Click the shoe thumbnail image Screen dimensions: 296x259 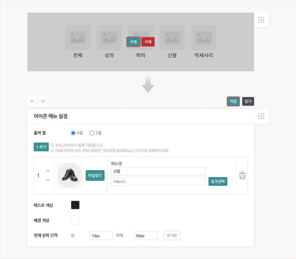(70, 175)
